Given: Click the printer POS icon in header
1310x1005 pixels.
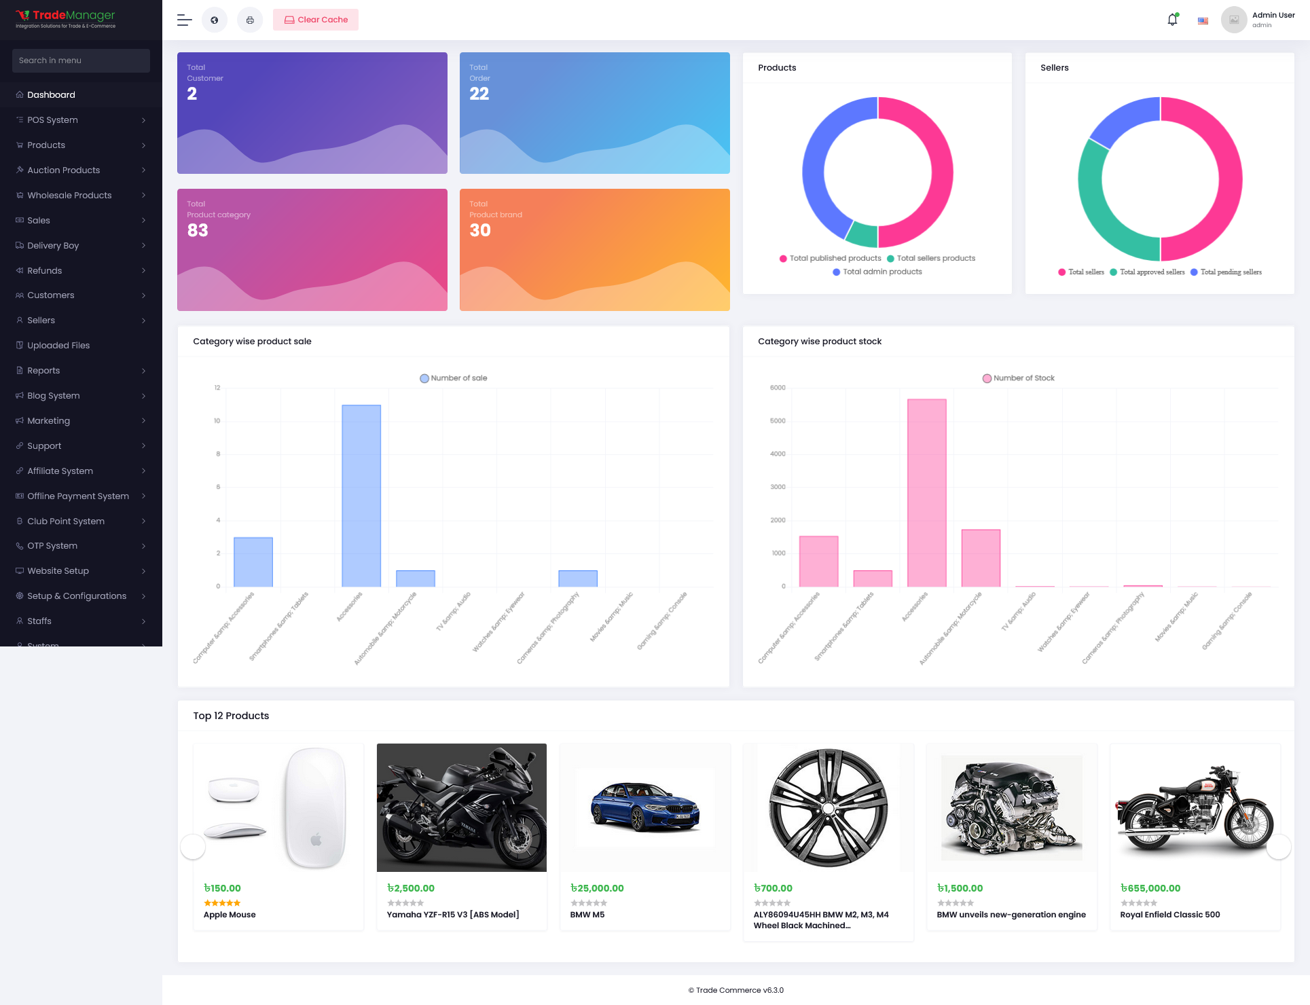Looking at the screenshot, I should pos(250,20).
